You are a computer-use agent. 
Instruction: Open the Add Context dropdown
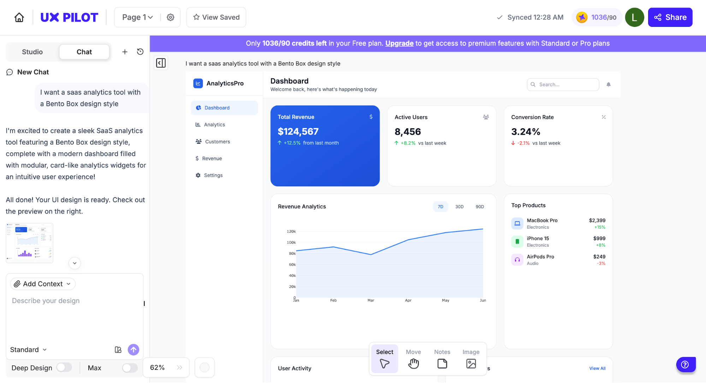pyautogui.click(x=43, y=284)
